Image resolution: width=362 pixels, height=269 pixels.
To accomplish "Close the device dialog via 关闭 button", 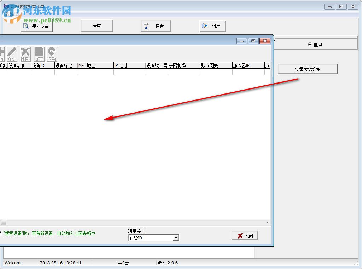I will [245, 235].
